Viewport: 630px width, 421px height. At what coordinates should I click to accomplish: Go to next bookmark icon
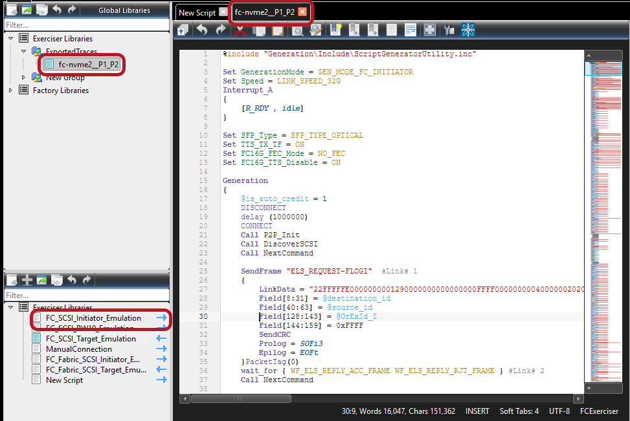(373, 30)
